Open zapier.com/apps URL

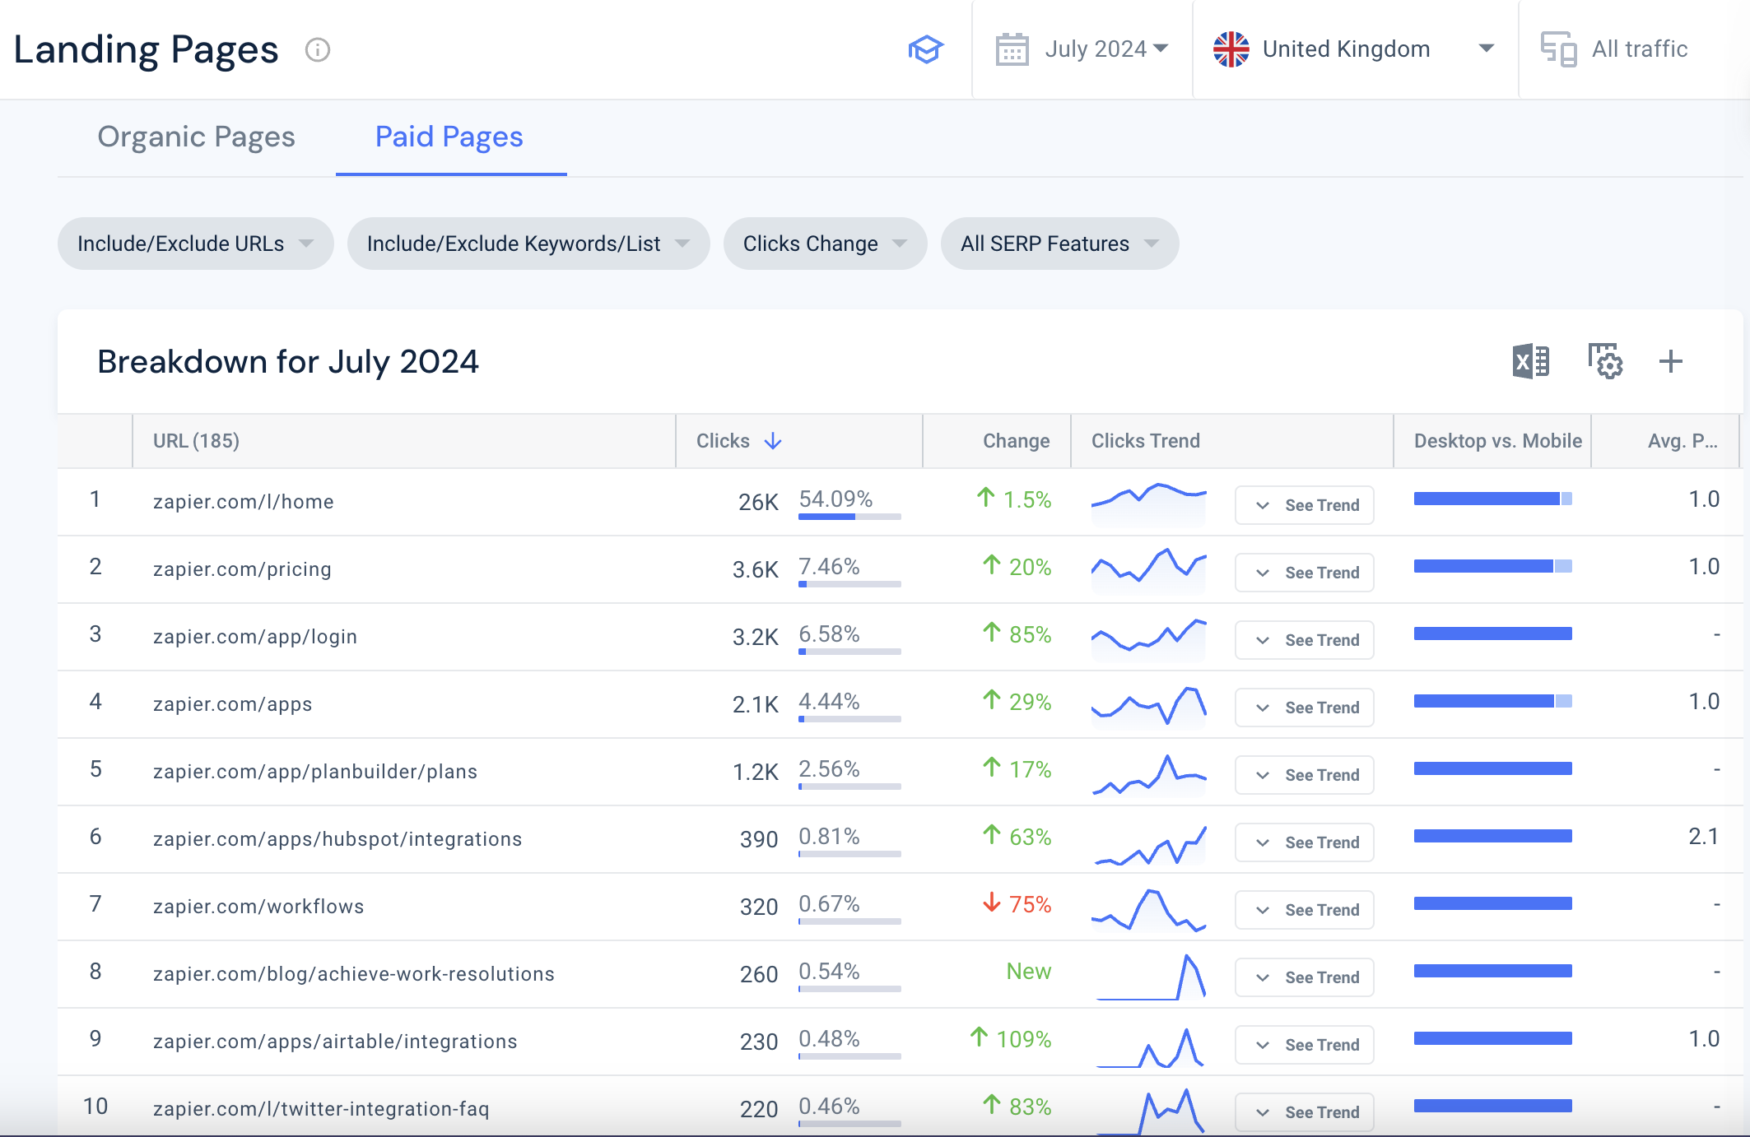point(233,704)
